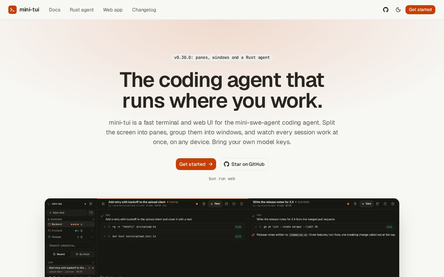This screenshot has height=277, width=444.
Task: Click the 'bun run web' command text
Action: coord(222,179)
